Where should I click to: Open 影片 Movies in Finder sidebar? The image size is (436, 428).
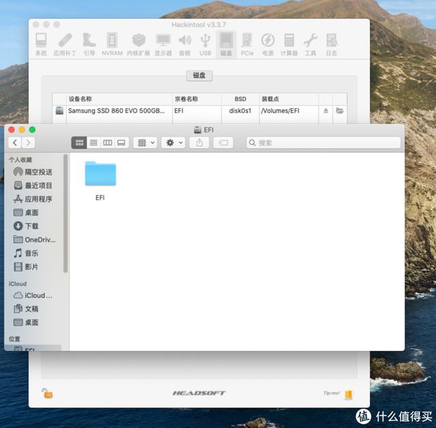[x=26, y=267]
